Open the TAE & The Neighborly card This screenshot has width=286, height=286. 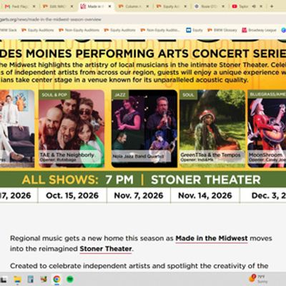71,129
